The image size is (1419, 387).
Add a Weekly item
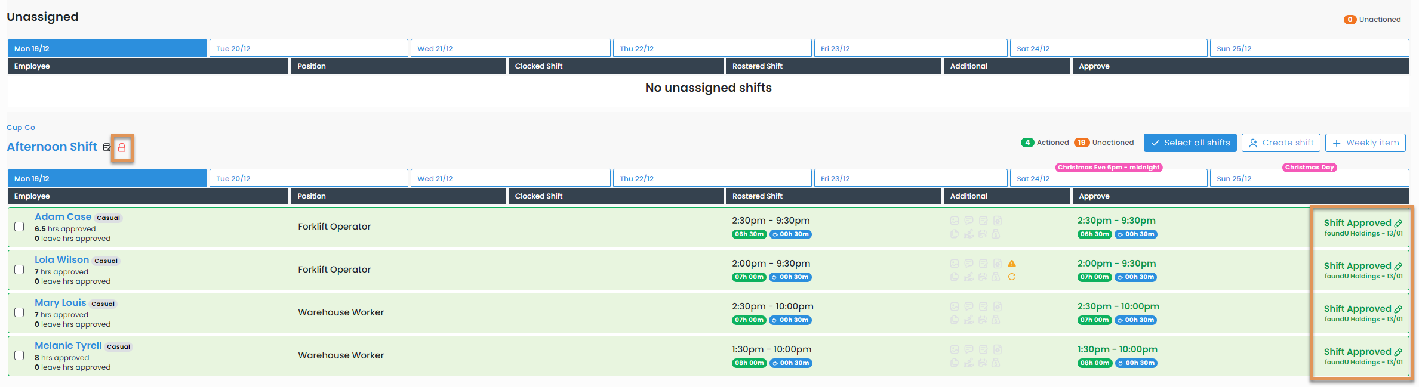coord(1365,143)
